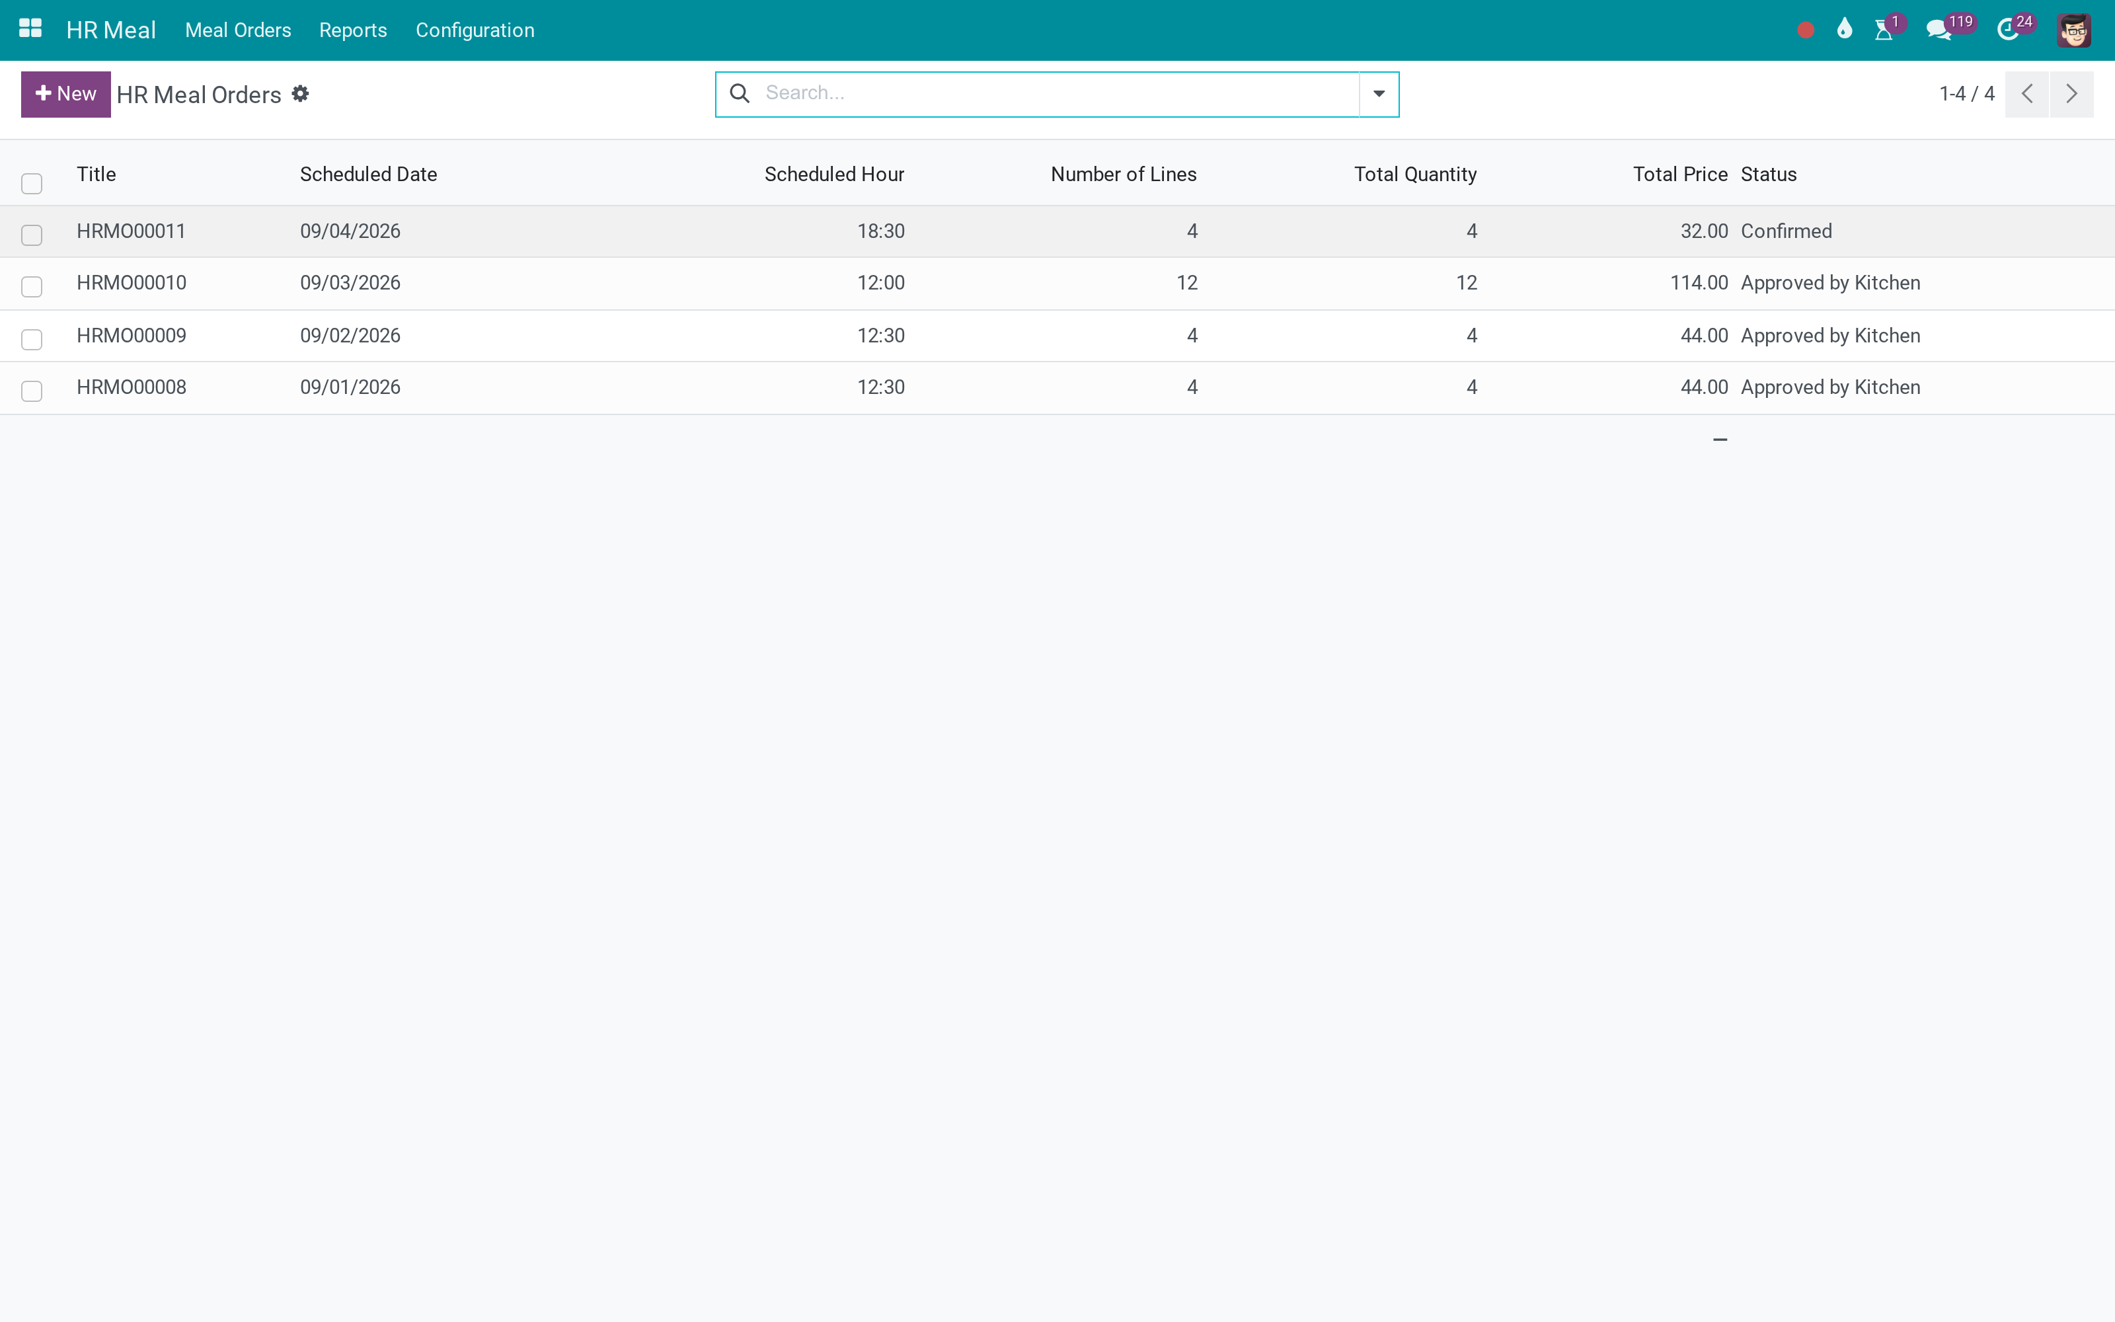Sort by Total Quantity column header
The height and width of the screenshot is (1322, 2115).
tap(1415, 174)
